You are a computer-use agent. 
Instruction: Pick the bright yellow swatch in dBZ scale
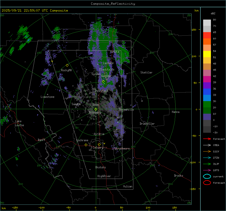(x=207, y=54)
